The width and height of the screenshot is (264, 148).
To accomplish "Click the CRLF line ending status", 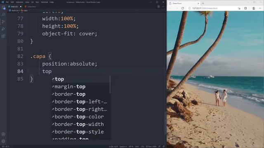I will (137, 146).
